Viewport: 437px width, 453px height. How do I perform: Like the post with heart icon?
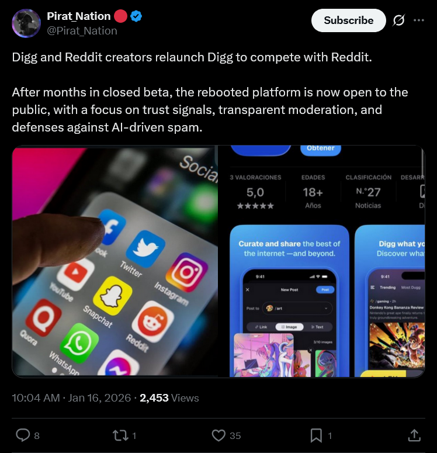point(218,435)
